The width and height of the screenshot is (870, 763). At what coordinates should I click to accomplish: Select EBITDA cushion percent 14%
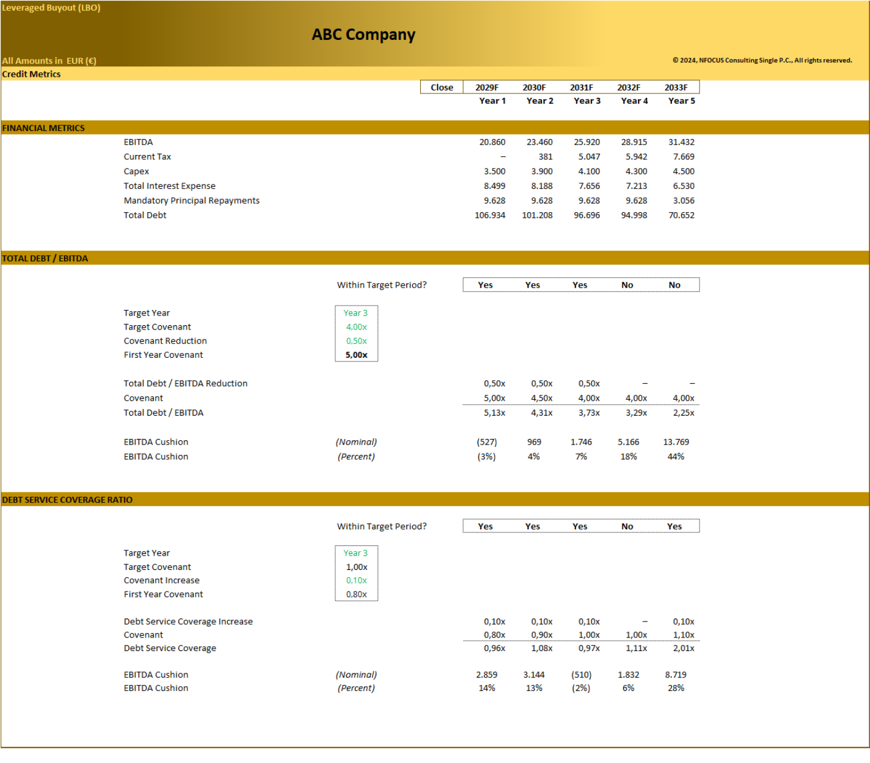click(x=487, y=688)
